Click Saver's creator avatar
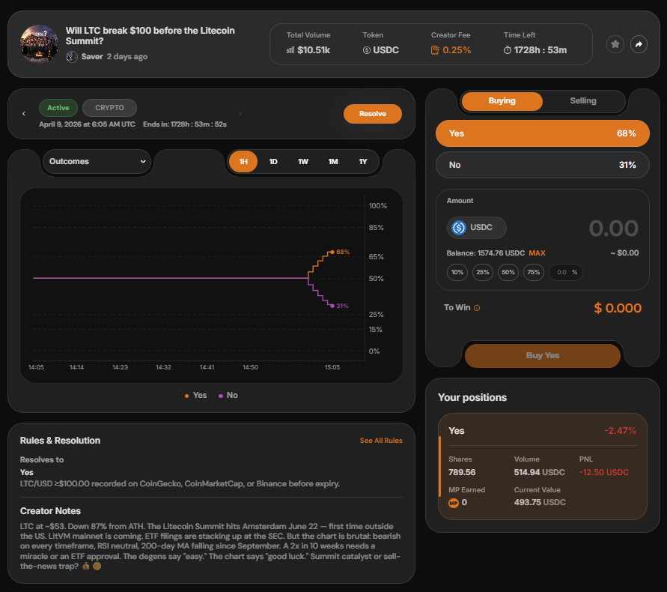The width and height of the screenshot is (667, 592). coord(71,57)
